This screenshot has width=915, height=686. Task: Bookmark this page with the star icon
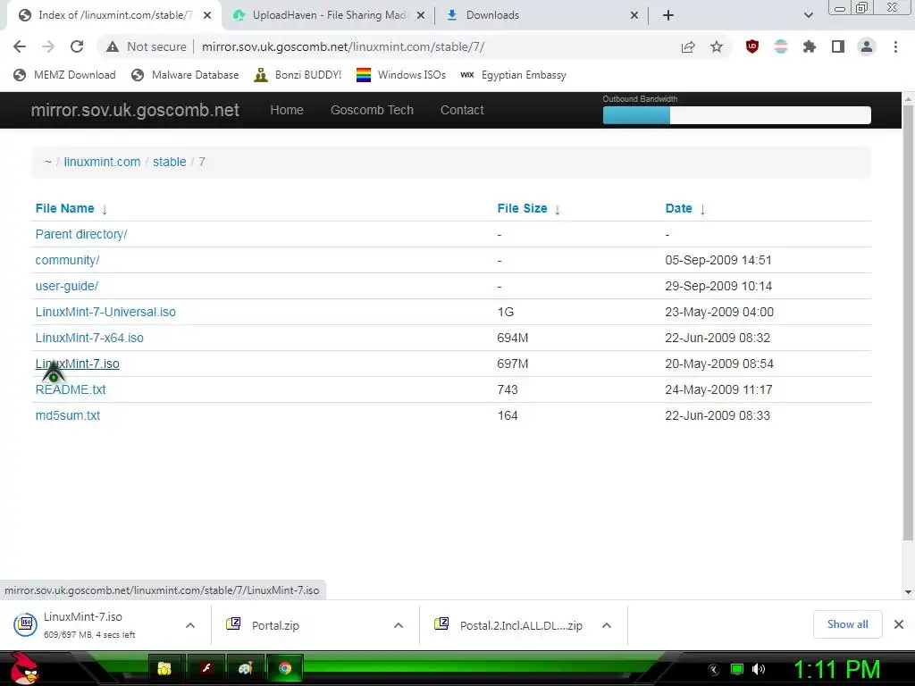(x=717, y=46)
